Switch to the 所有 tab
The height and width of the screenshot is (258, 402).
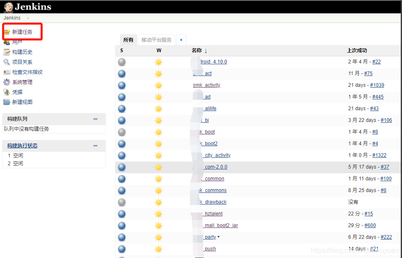[128, 40]
